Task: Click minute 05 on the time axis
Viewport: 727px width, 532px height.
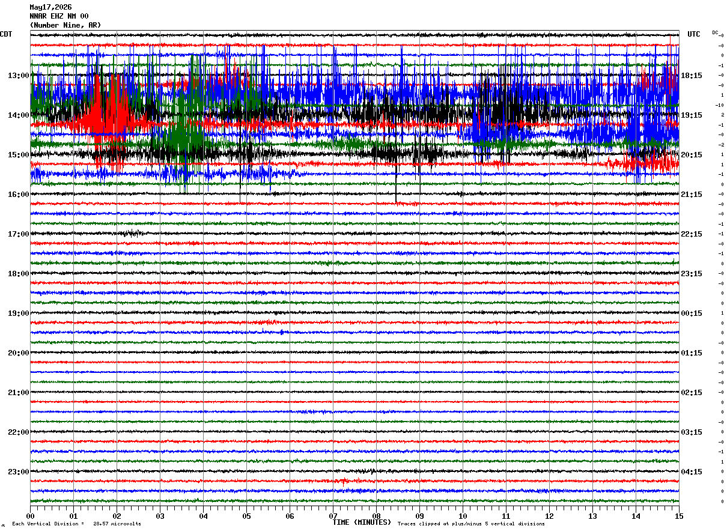Action: (246, 516)
